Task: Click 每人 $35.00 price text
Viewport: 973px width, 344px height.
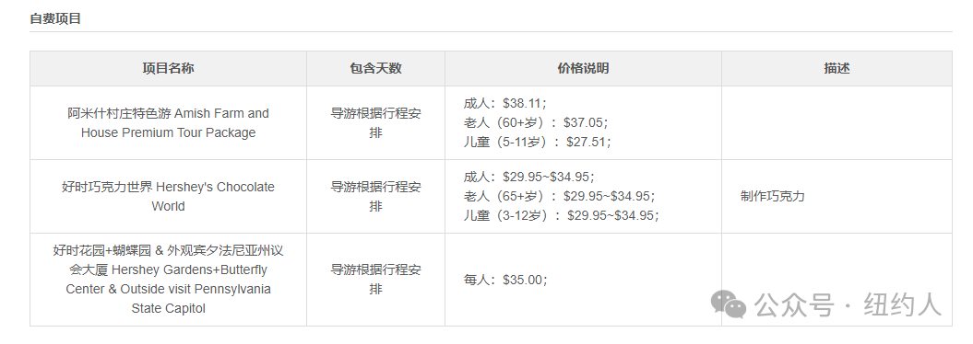Action: pos(505,280)
